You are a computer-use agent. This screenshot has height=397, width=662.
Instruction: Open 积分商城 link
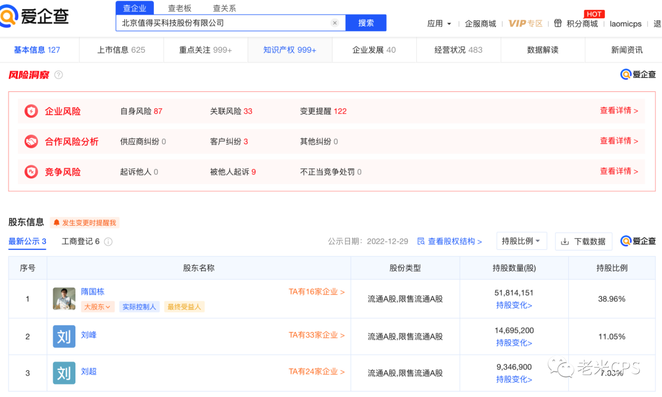(x=582, y=24)
